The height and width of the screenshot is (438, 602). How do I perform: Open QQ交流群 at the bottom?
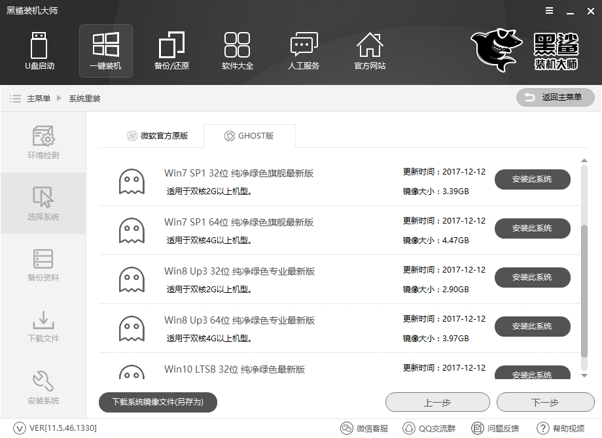pos(429,428)
